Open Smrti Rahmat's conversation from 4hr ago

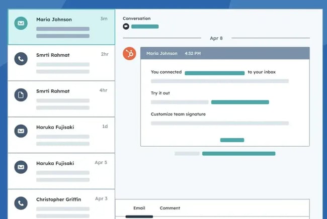[x=61, y=99]
